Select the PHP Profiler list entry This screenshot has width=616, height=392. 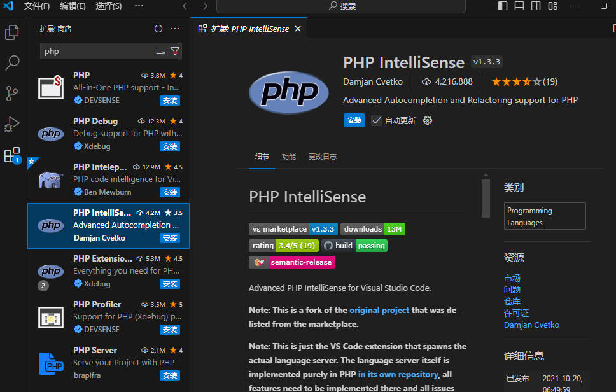[108, 318]
